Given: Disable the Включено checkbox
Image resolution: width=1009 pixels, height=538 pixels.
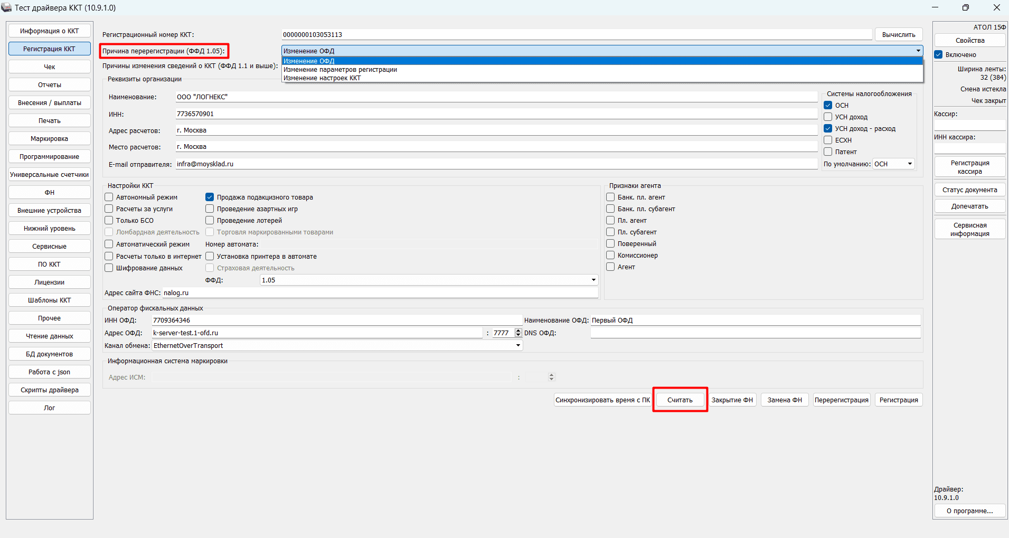Looking at the screenshot, I should (x=938, y=54).
